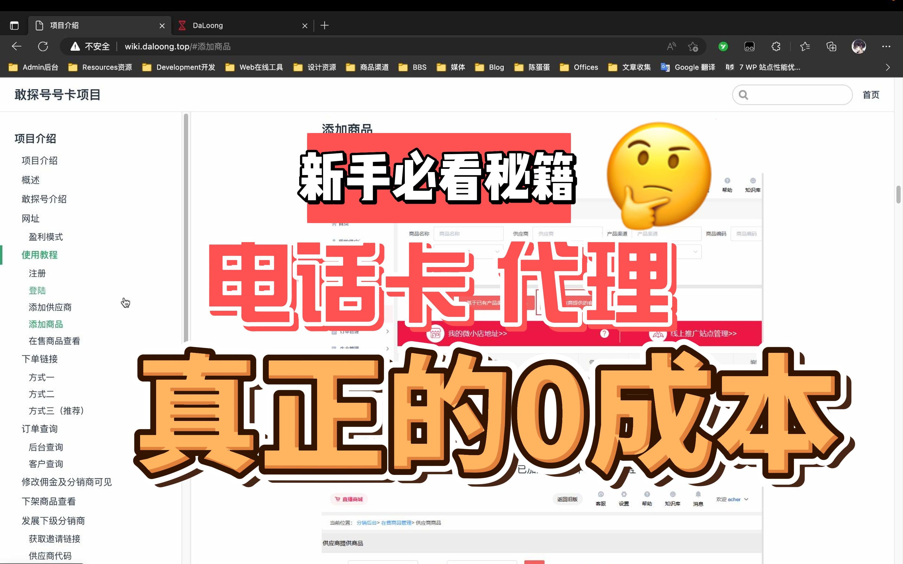Open the 首页 navigation tab
The height and width of the screenshot is (564, 903).
873,94
